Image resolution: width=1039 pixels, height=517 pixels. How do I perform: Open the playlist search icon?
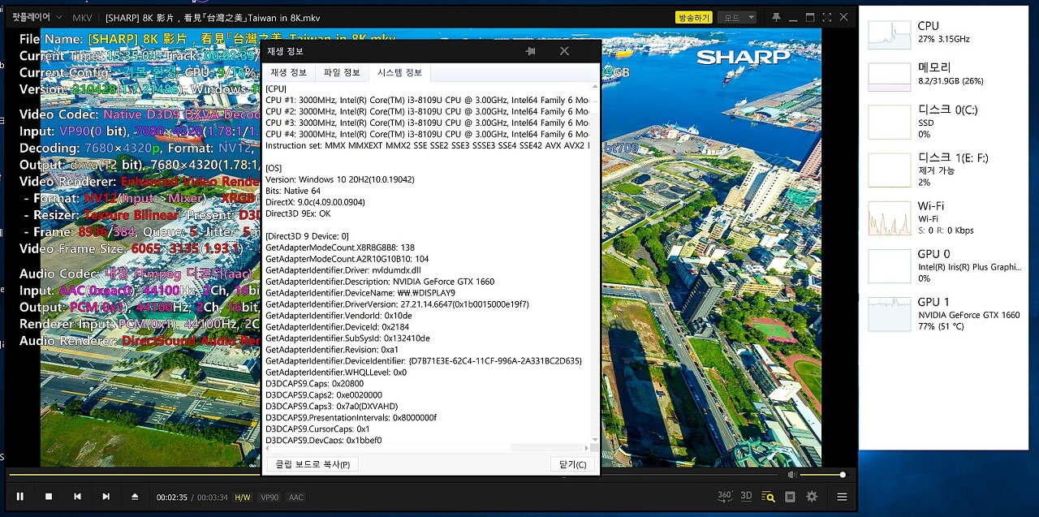(768, 497)
